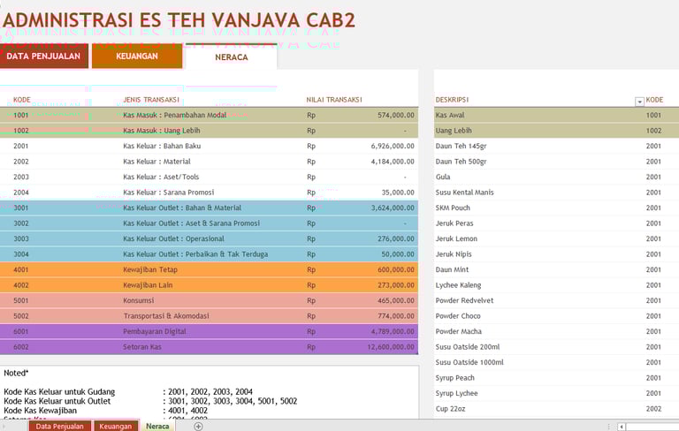Select cell 'Kas Masuk : Penambahan Modal'
The width and height of the screenshot is (679, 431).
tap(174, 115)
